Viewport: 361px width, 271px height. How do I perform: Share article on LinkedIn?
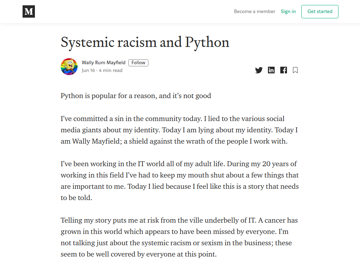271,70
